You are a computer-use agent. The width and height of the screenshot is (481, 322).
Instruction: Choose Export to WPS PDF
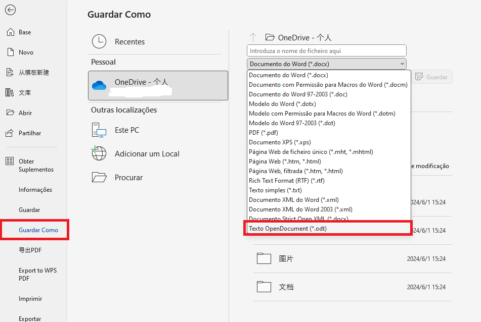coord(37,274)
